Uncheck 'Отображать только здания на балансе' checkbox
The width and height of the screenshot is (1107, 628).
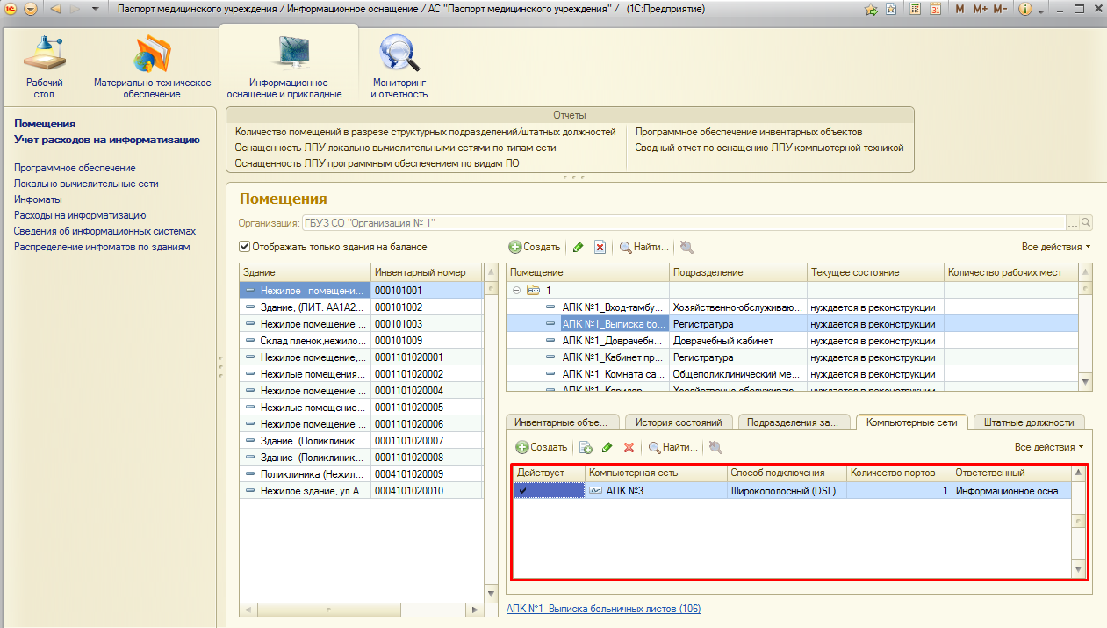tap(245, 247)
